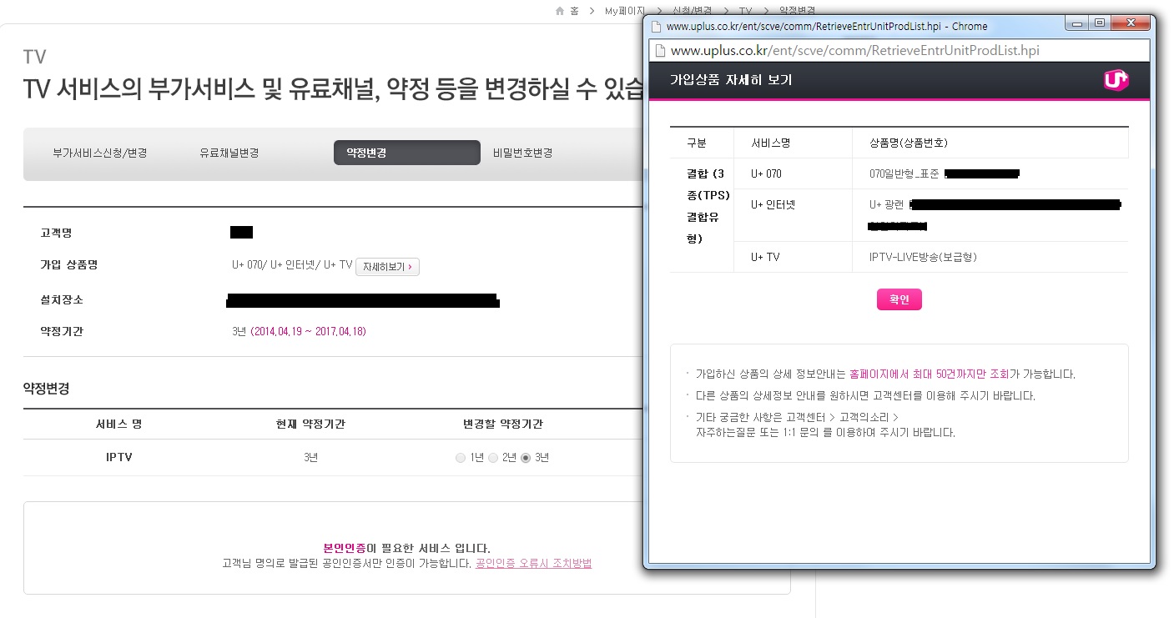Viewport: 1174px width, 618px height.
Task: Click the 변경할 약정기간 column header
Action: coord(502,425)
